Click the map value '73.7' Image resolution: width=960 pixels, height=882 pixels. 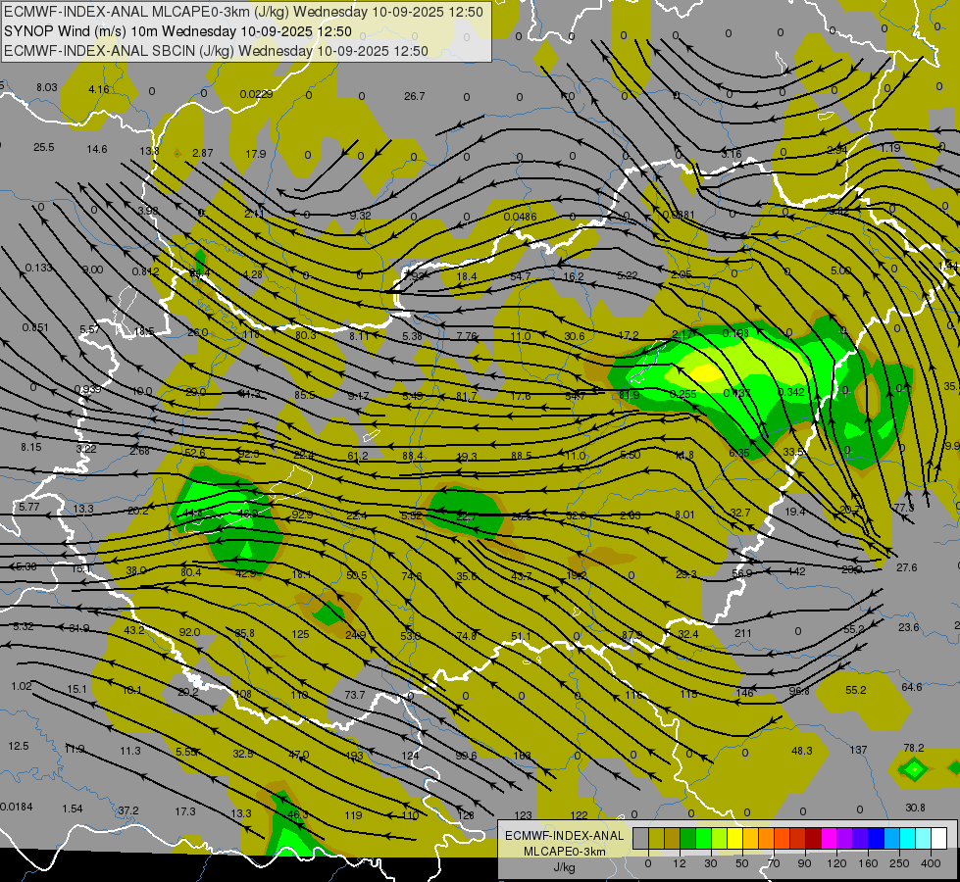(355, 695)
